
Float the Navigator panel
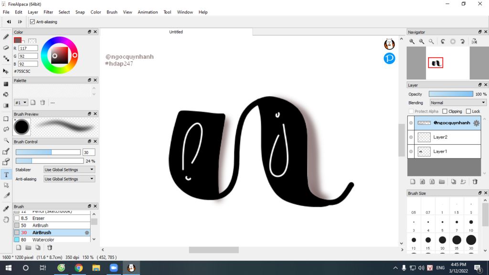click(x=480, y=32)
